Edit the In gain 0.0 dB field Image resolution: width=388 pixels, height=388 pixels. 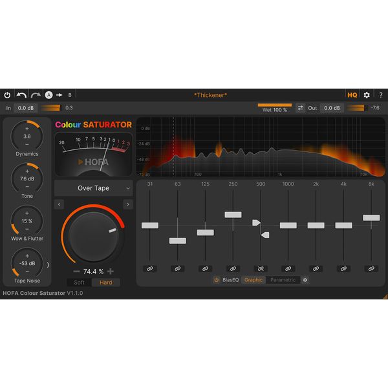(26, 108)
